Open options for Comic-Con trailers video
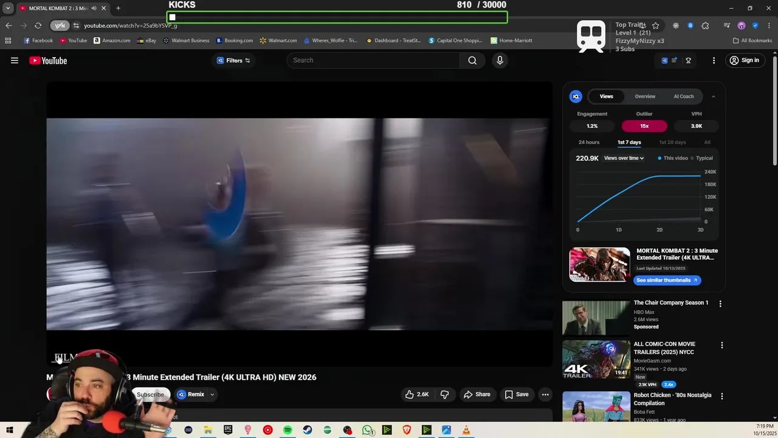The width and height of the screenshot is (778, 438). point(722,345)
